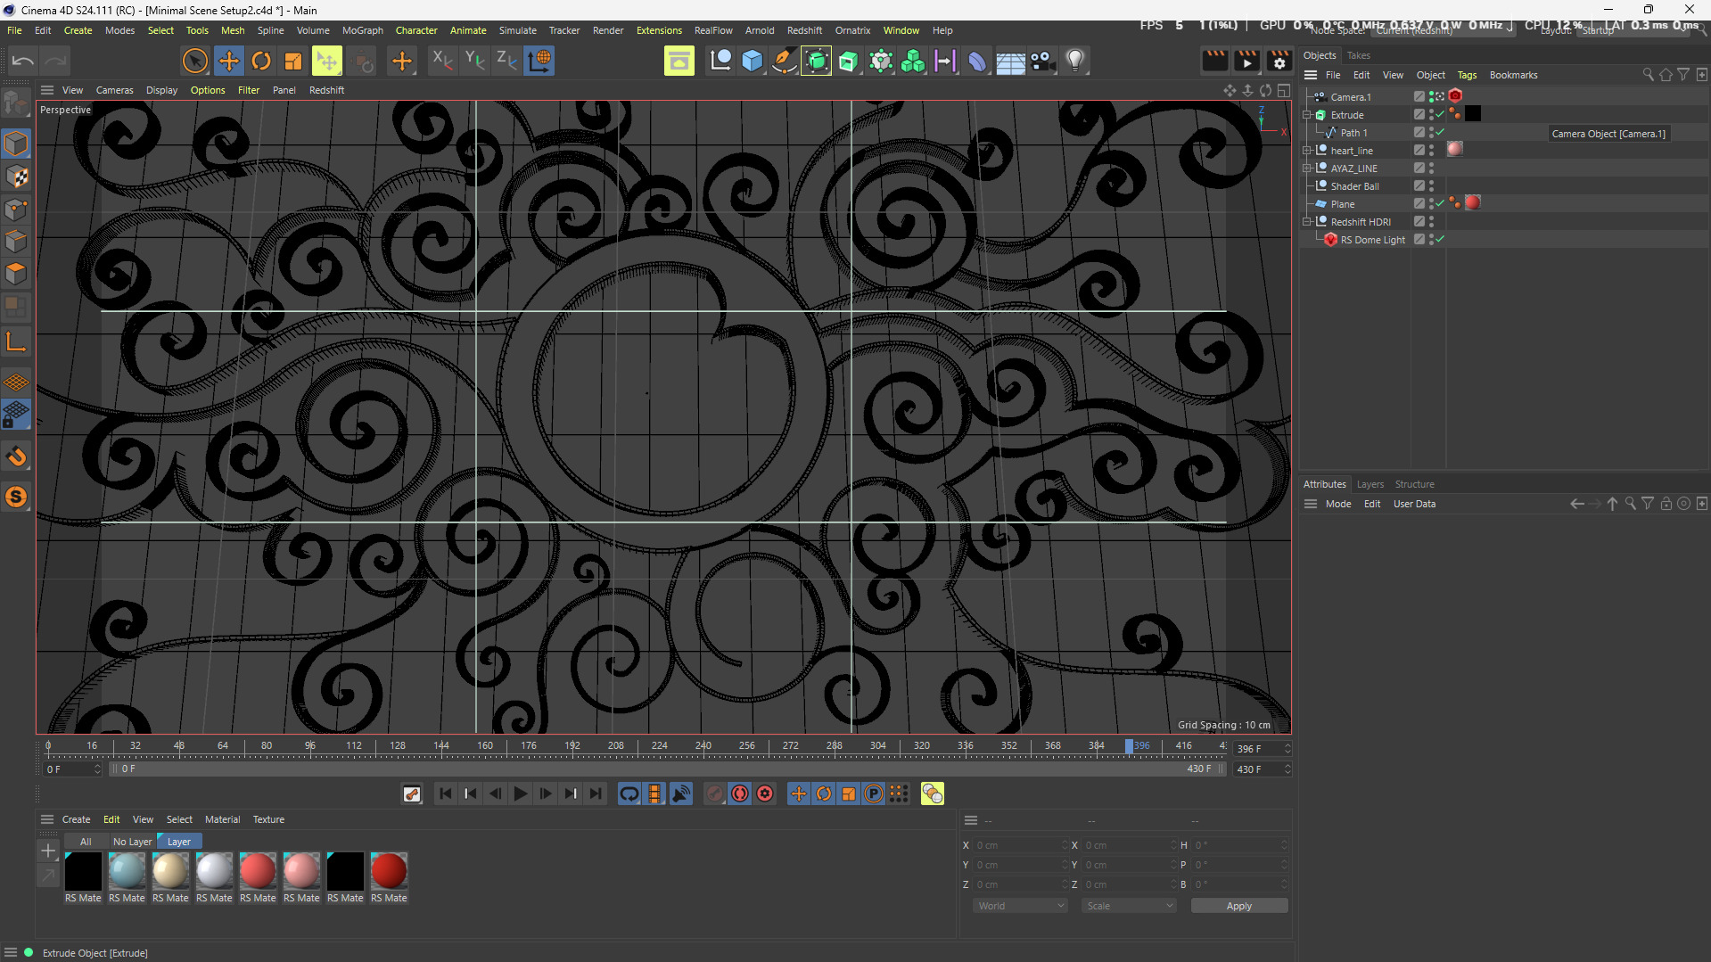Toggle Z axis lock
Viewport: 1711px width, 962px height.
click(506, 61)
